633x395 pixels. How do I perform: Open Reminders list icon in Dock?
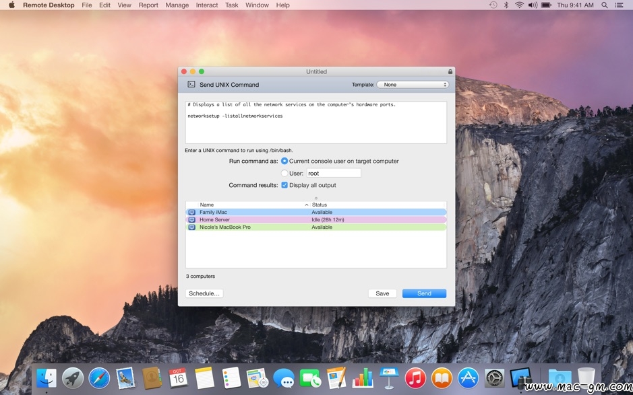pyautogui.click(x=231, y=378)
